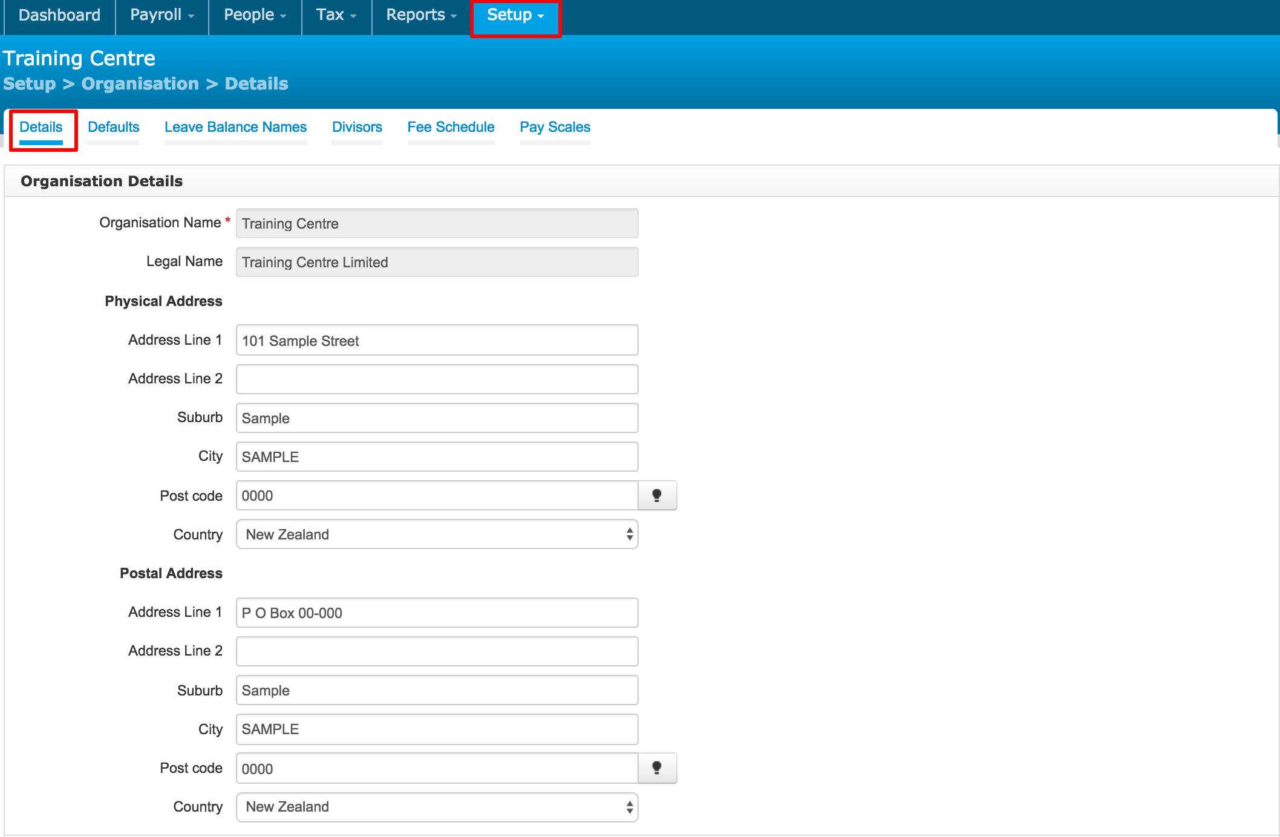The image size is (1280, 837).
Task: Switch to the Defaults tab
Action: (x=113, y=127)
